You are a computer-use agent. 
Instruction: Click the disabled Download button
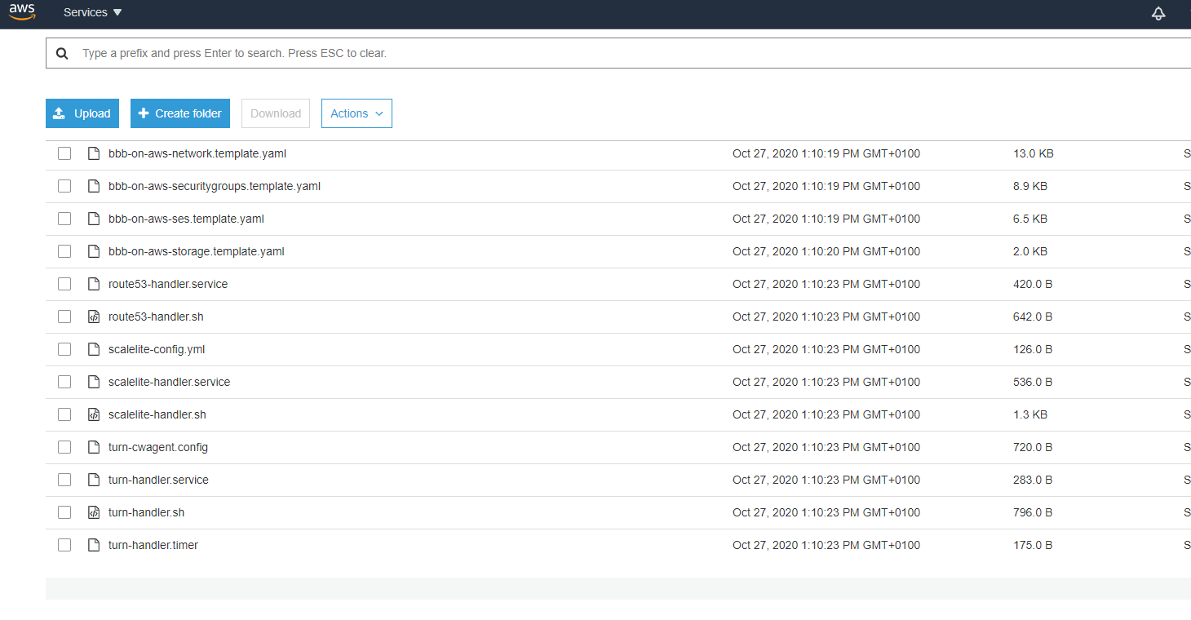(275, 113)
